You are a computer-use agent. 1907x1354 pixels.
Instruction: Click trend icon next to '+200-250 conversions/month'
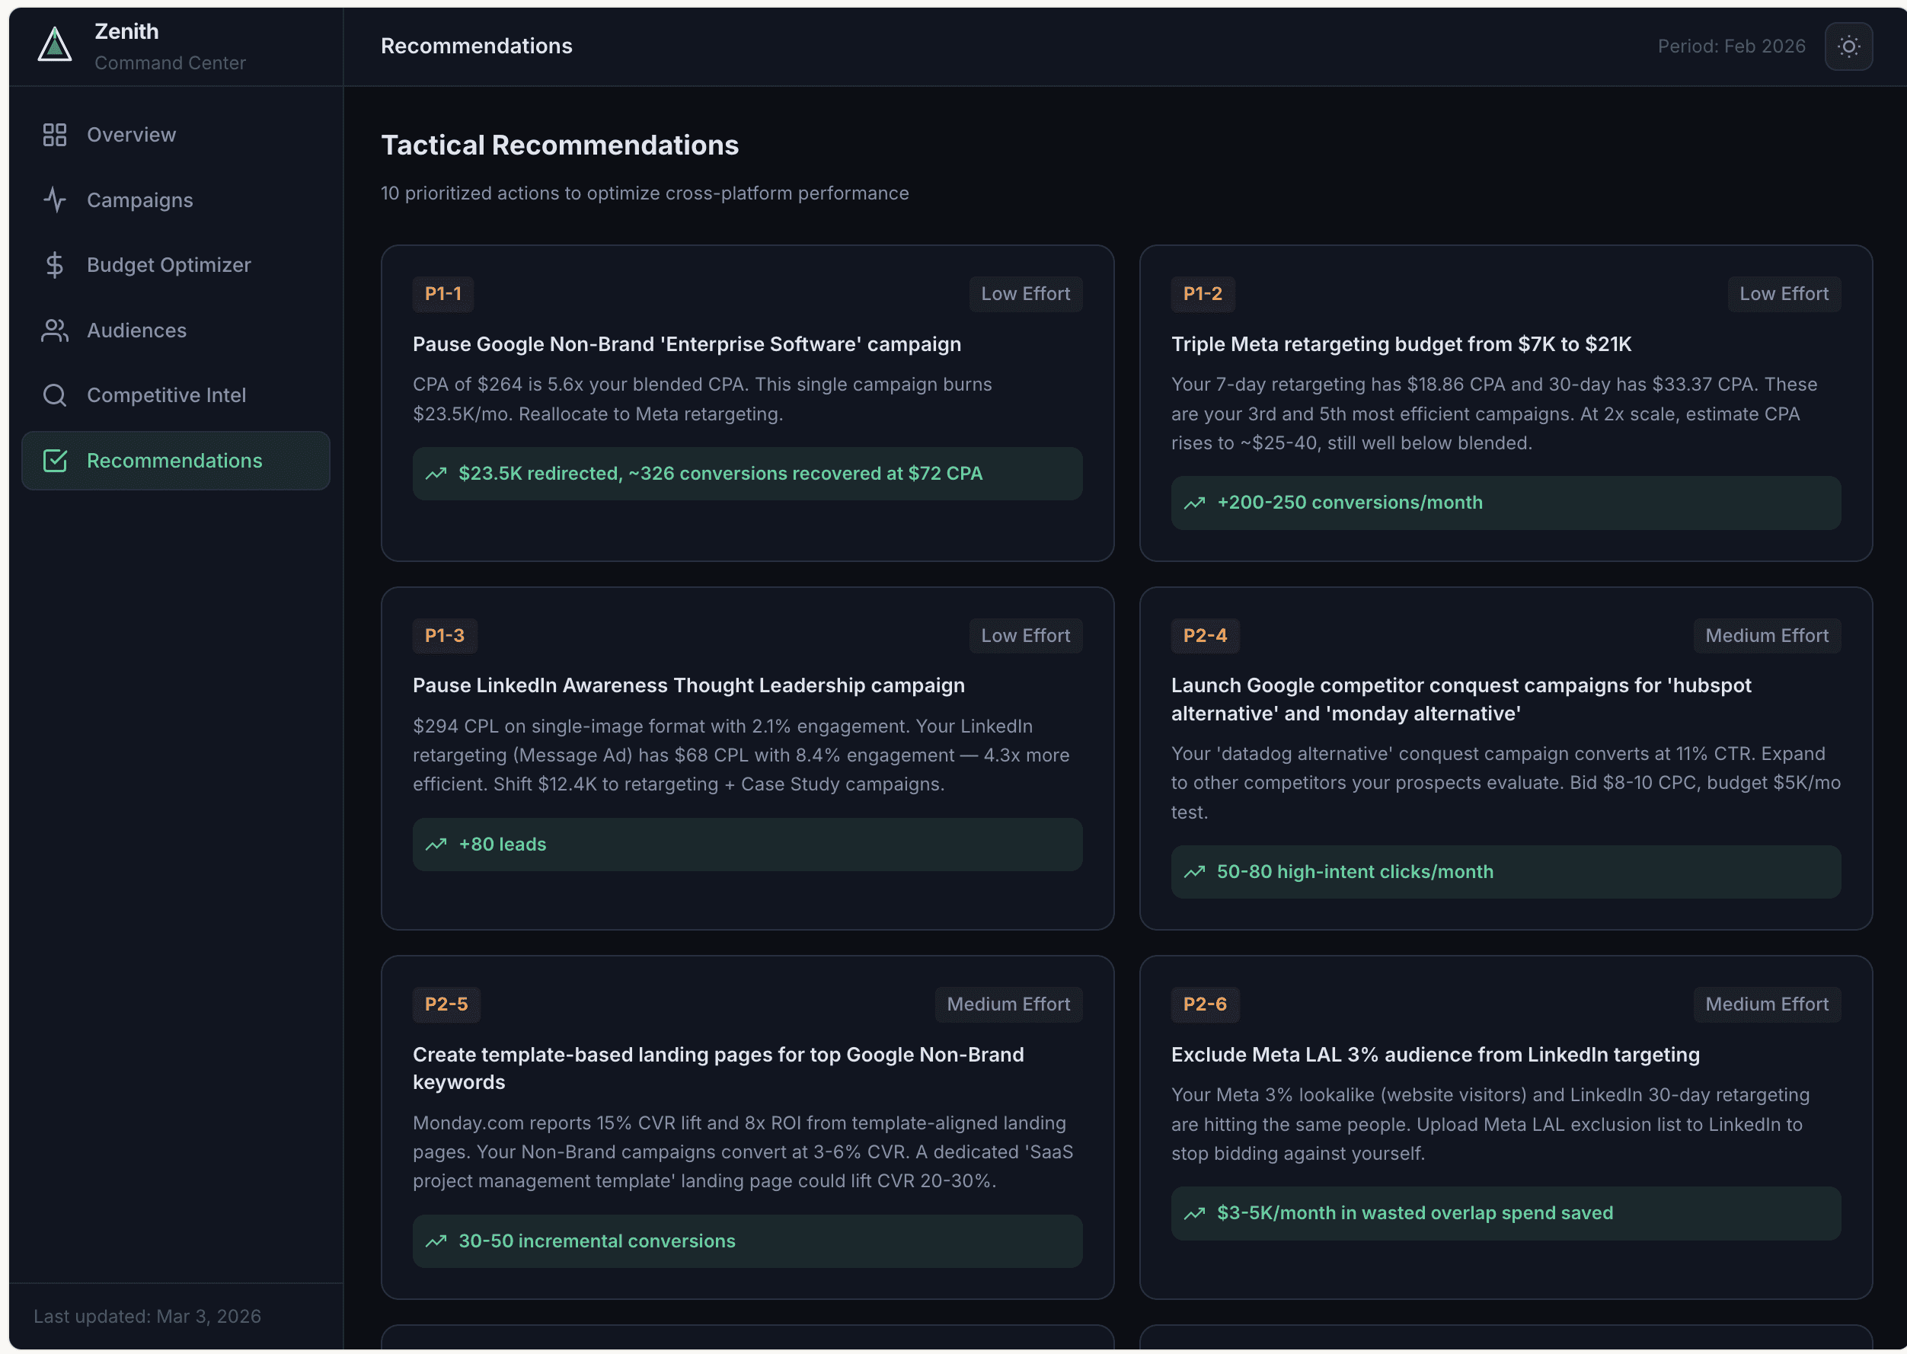[1194, 503]
